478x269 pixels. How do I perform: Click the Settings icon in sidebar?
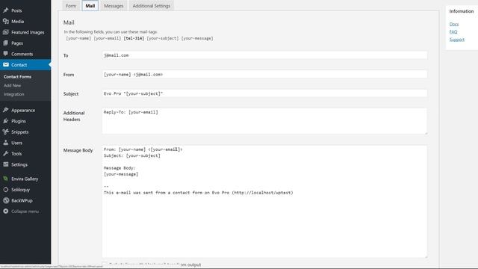pyautogui.click(x=6, y=164)
